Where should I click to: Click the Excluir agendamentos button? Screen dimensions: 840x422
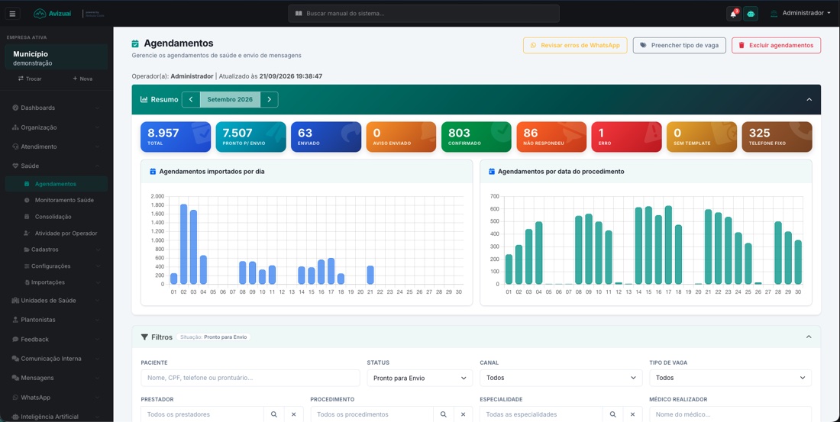[776, 46]
